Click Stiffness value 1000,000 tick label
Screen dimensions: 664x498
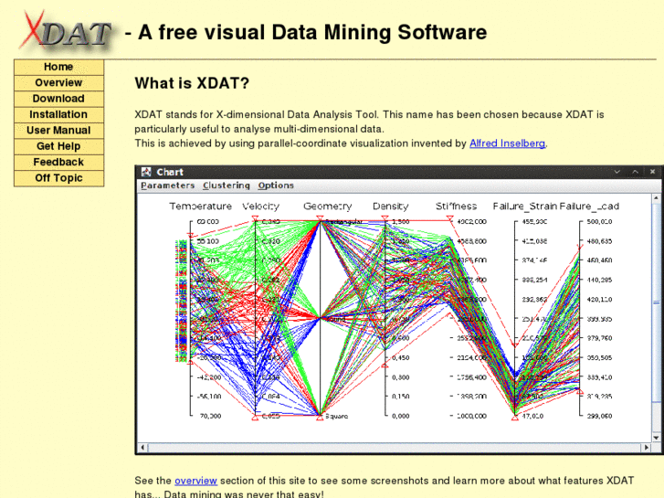coord(472,416)
